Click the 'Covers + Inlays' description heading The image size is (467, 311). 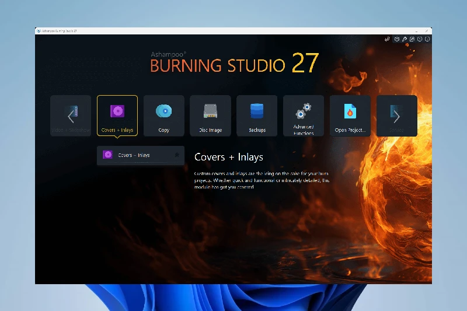point(229,157)
